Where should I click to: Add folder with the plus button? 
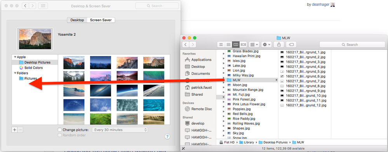tap(15, 130)
